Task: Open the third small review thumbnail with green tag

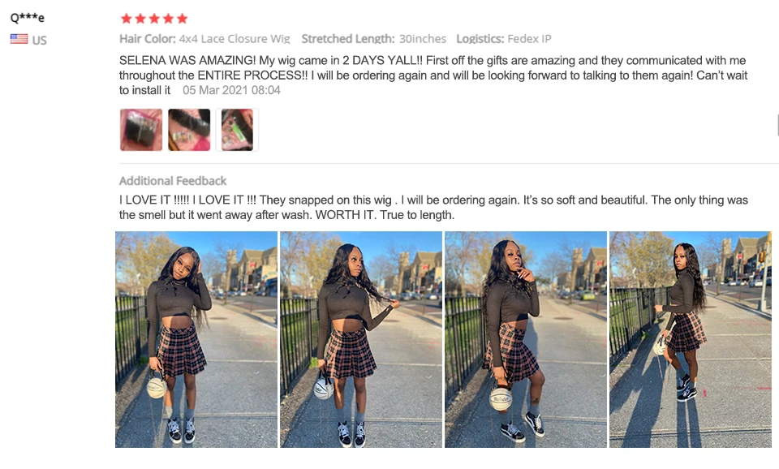Action: tap(237, 130)
